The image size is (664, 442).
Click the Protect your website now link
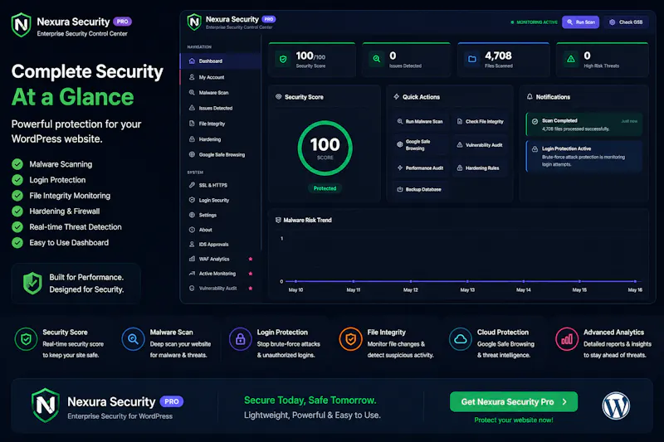click(514, 420)
